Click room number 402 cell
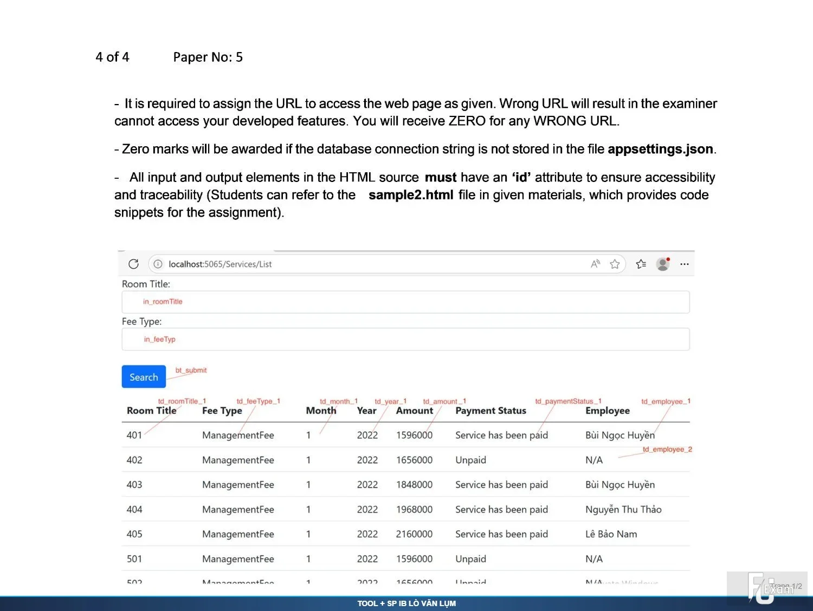This screenshot has height=611, width=813. (x=134, y=460)
